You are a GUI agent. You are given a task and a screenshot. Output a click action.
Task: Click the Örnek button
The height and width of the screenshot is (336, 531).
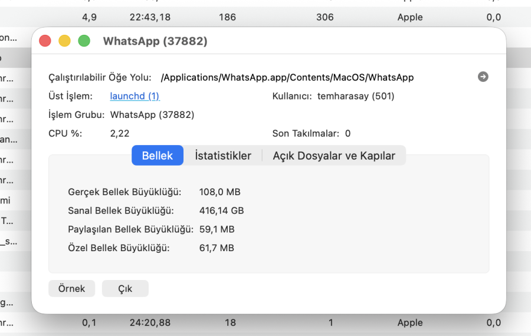pyautogui.click(x=72, y=288)
